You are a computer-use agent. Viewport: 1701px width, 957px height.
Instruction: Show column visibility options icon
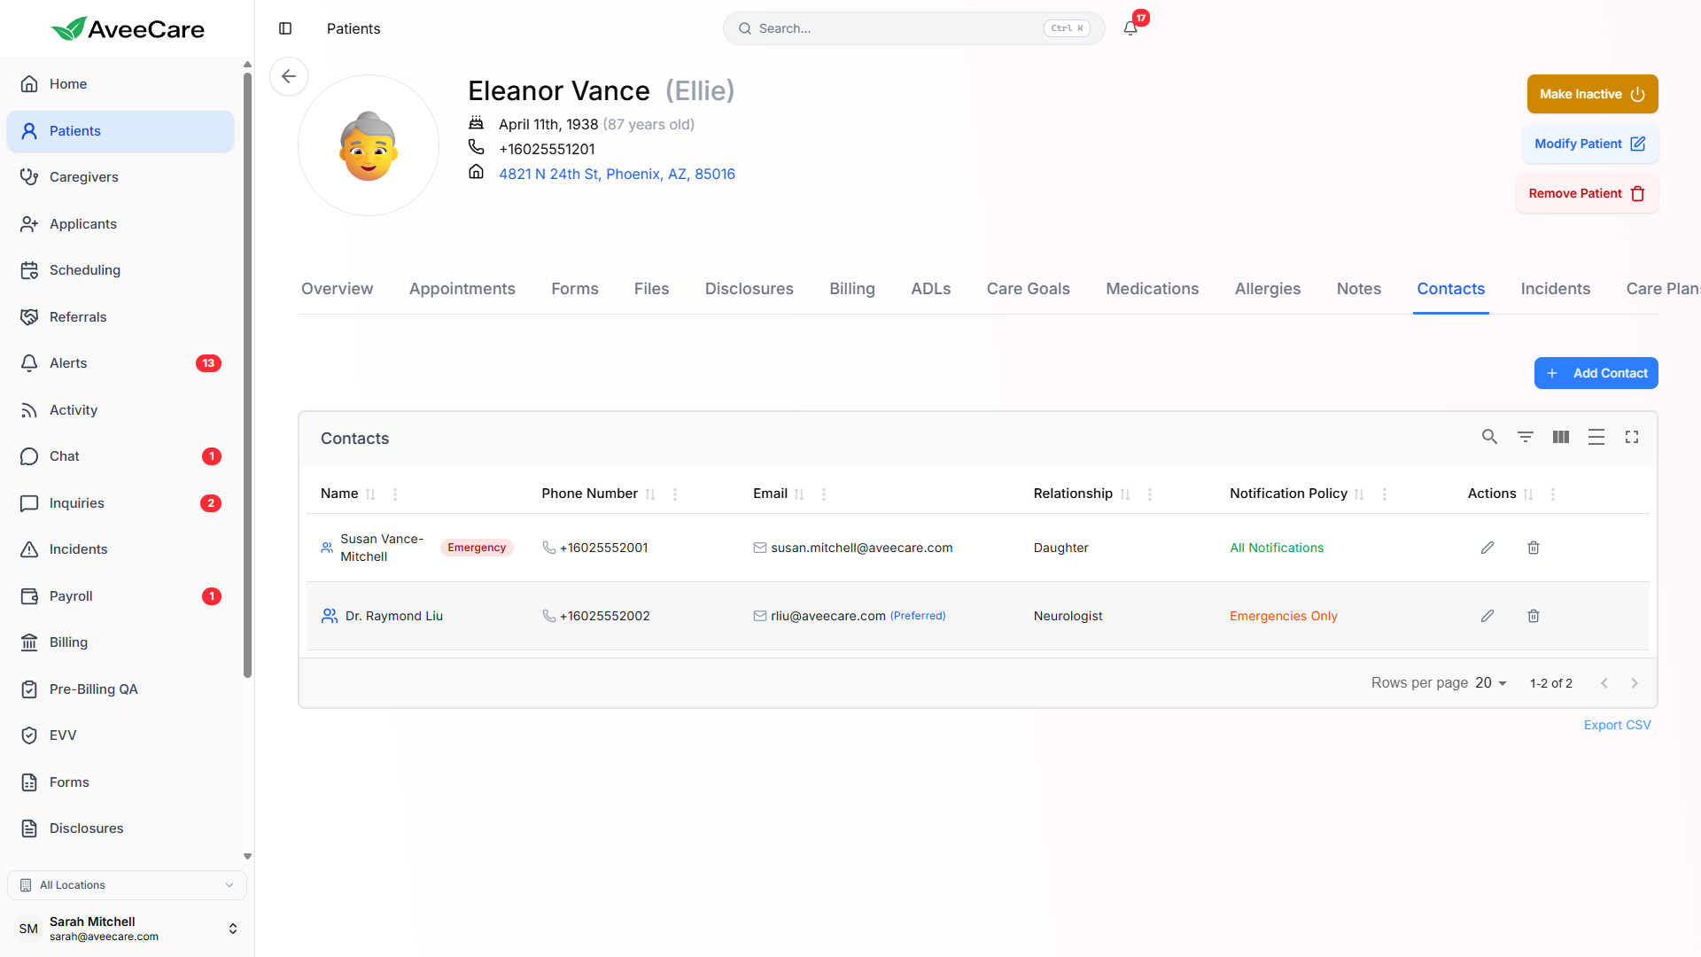[x=1560, y=437]
